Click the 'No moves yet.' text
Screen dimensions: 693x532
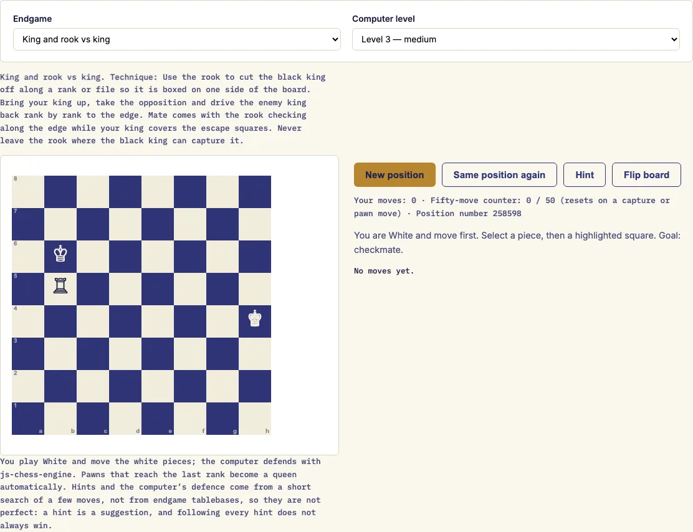tap(384, 271)
